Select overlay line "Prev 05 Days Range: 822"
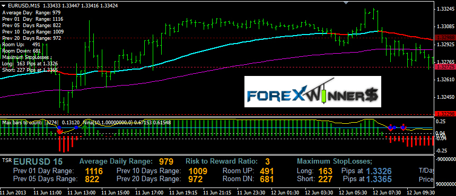Screen dimensions: 456x196 click(31, 25)
